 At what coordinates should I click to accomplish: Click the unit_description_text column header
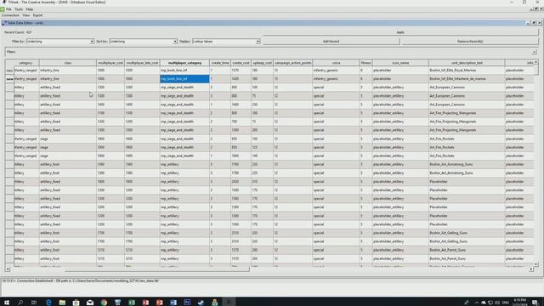point(467,63)
